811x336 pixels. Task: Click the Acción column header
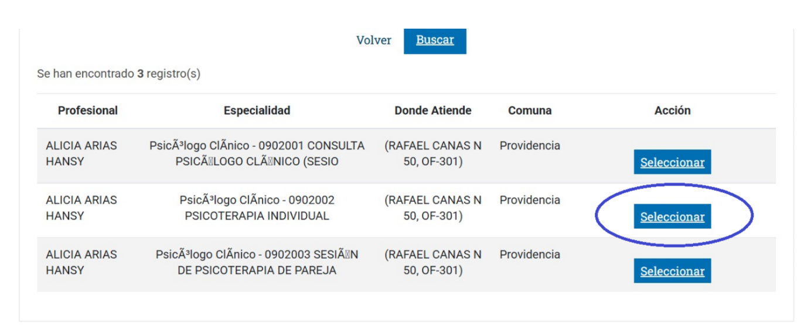coord(672,110)
